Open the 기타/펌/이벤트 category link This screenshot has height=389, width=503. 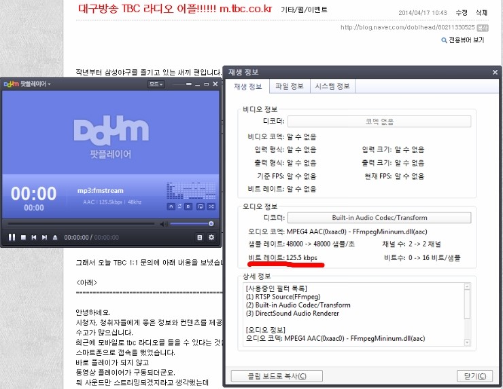304,10
